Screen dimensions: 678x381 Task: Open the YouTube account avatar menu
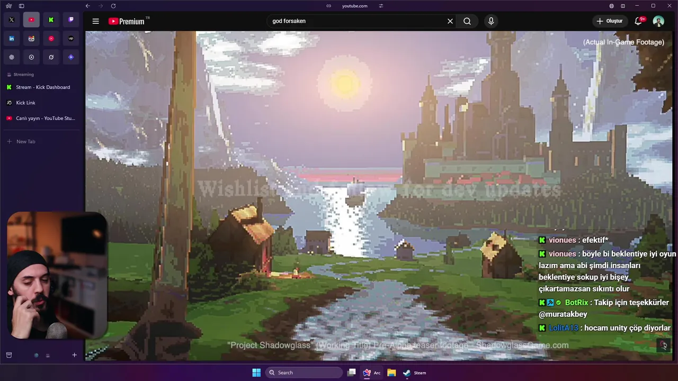(658, 21)
